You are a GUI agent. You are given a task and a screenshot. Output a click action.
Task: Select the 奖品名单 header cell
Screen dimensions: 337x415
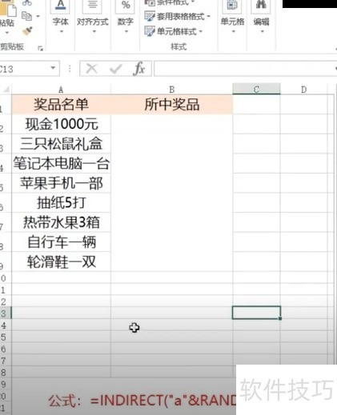pyautogui.click(x=61, y=105)
